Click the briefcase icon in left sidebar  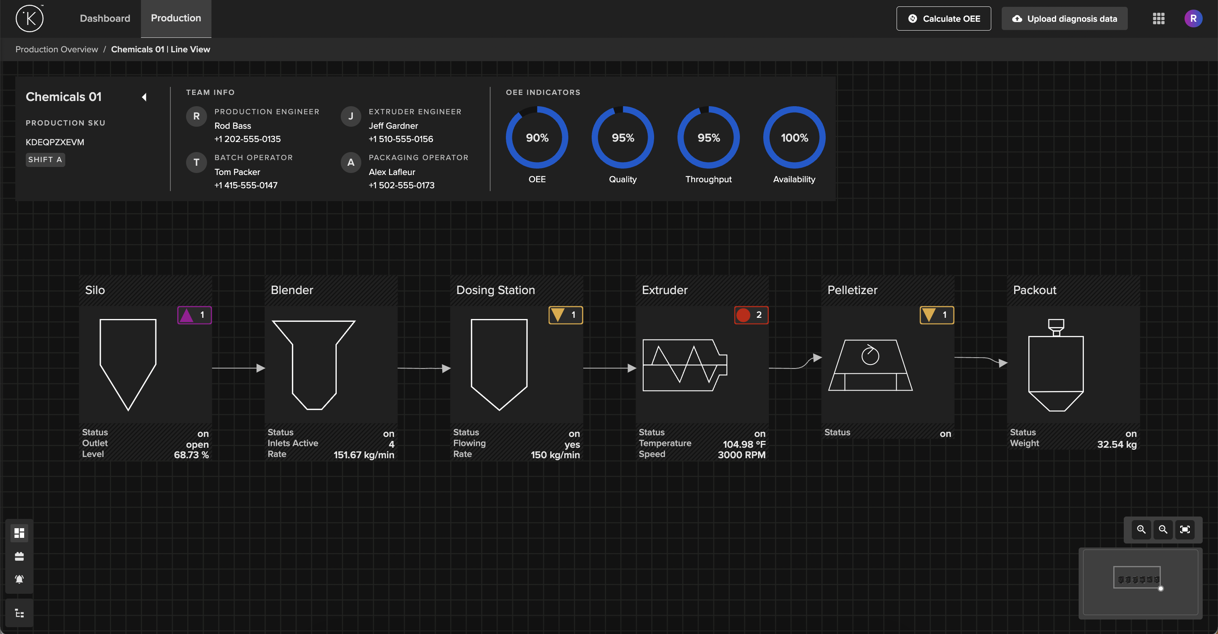click(19, 556)
